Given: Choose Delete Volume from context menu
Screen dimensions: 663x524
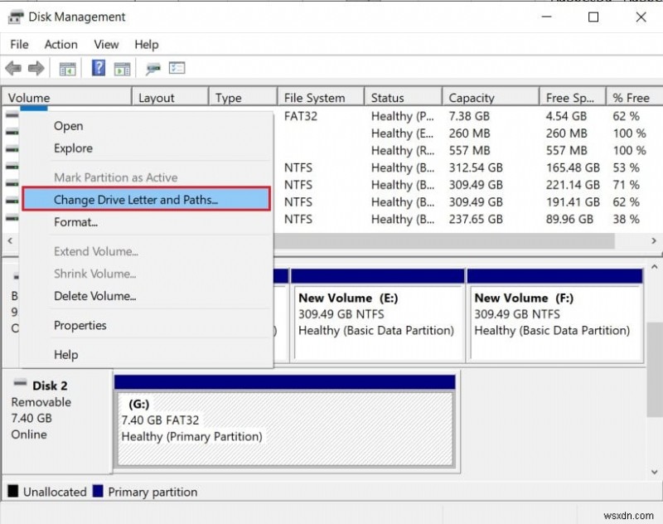Looking at the screenshot, I should [94, 296].
